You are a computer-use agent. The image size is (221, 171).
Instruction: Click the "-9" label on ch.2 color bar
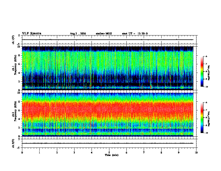206,125
